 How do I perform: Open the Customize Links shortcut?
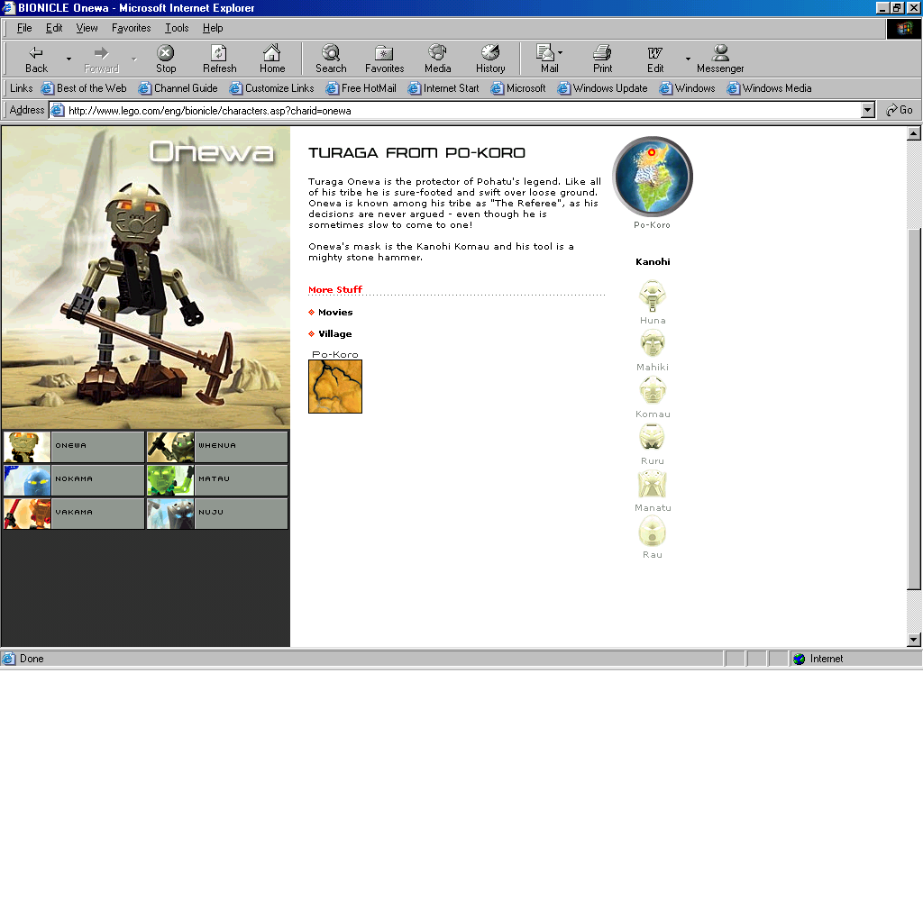coord(271,88)
